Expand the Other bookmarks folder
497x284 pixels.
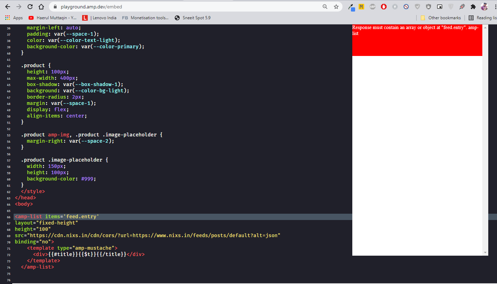440,18
